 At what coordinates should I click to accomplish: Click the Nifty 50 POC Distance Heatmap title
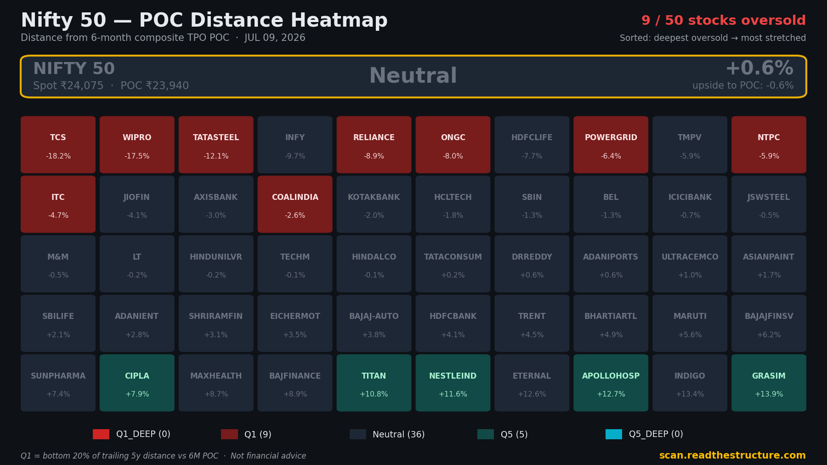click(204, 21)
